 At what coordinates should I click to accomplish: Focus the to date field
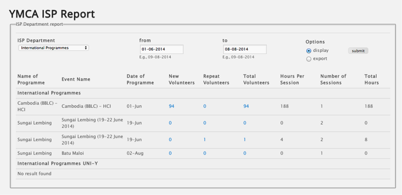245,49
